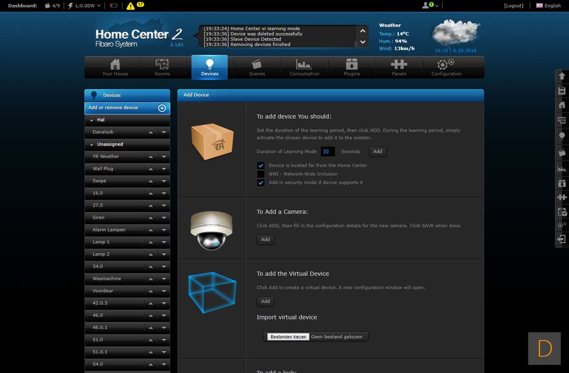
Task: Switch to the Rooms tab
Action: pyautogui.click(x=162, y=68)
